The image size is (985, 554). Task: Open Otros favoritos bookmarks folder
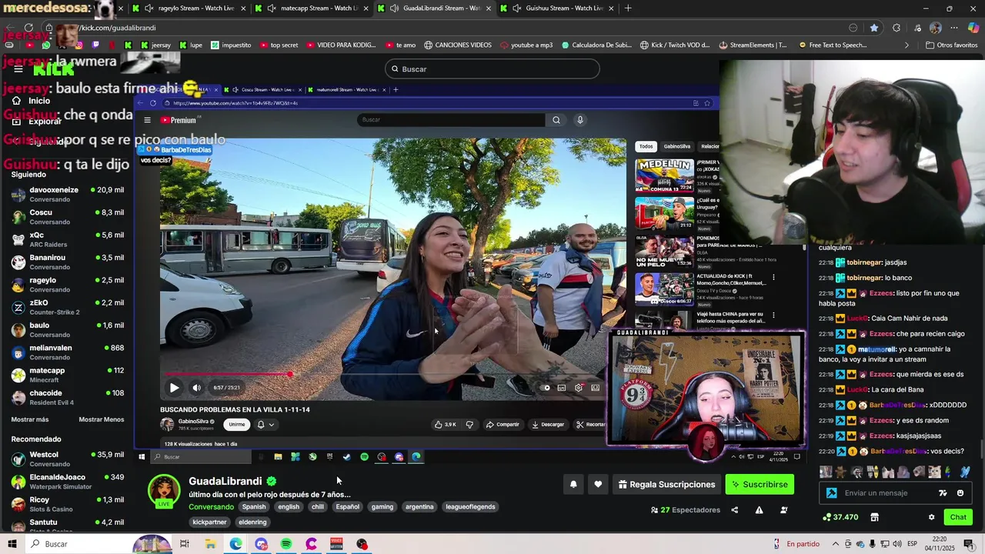(951, 45)
